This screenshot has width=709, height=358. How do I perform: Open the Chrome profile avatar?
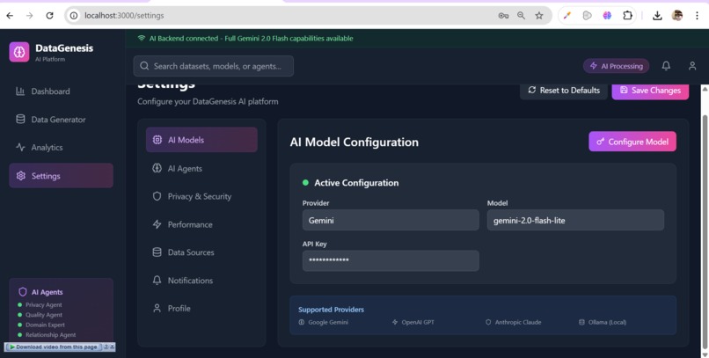(x=677, y=15)
